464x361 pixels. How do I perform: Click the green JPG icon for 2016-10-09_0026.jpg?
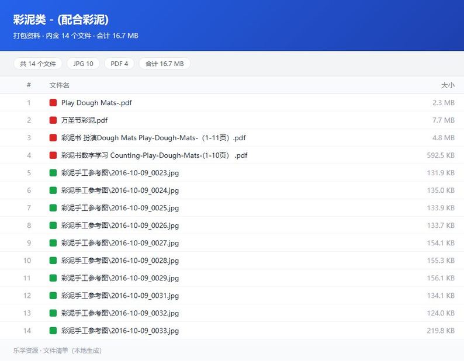click(x=53, y=225)
